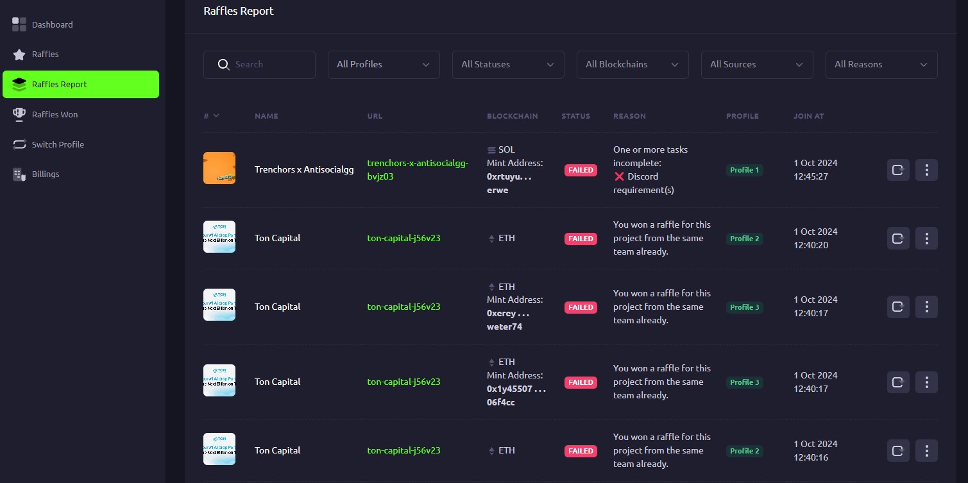Click the retry icon for Trenchors x Antisocialgg
This screenshot has width=968, height=483.
(898, 170)
